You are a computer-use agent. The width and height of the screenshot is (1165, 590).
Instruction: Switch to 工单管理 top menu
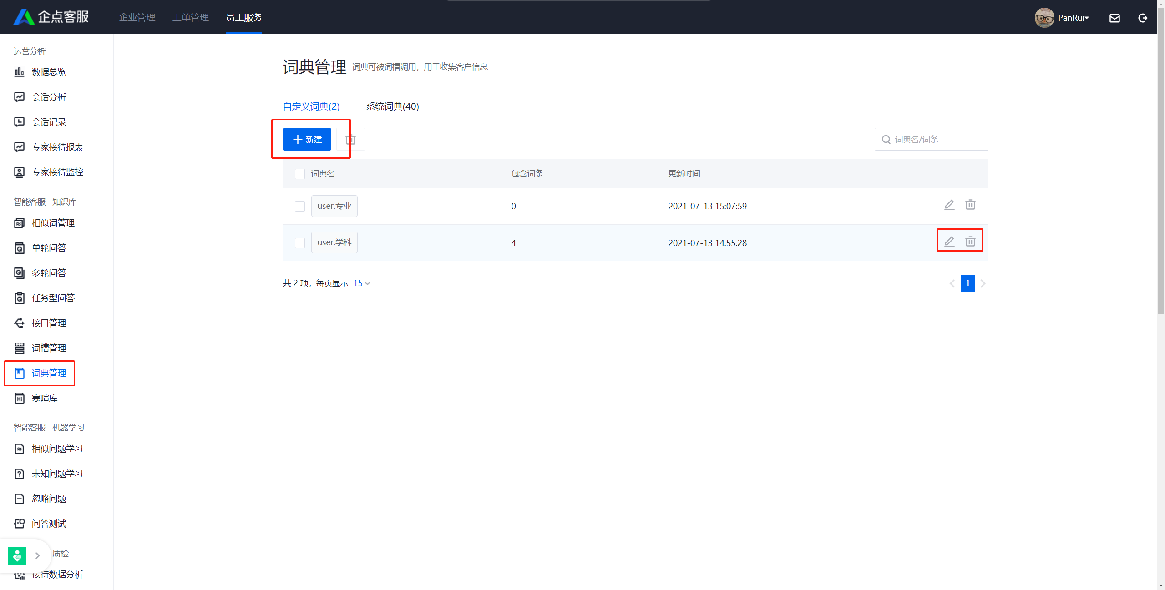pyautogui.click(x=190, y=17)
